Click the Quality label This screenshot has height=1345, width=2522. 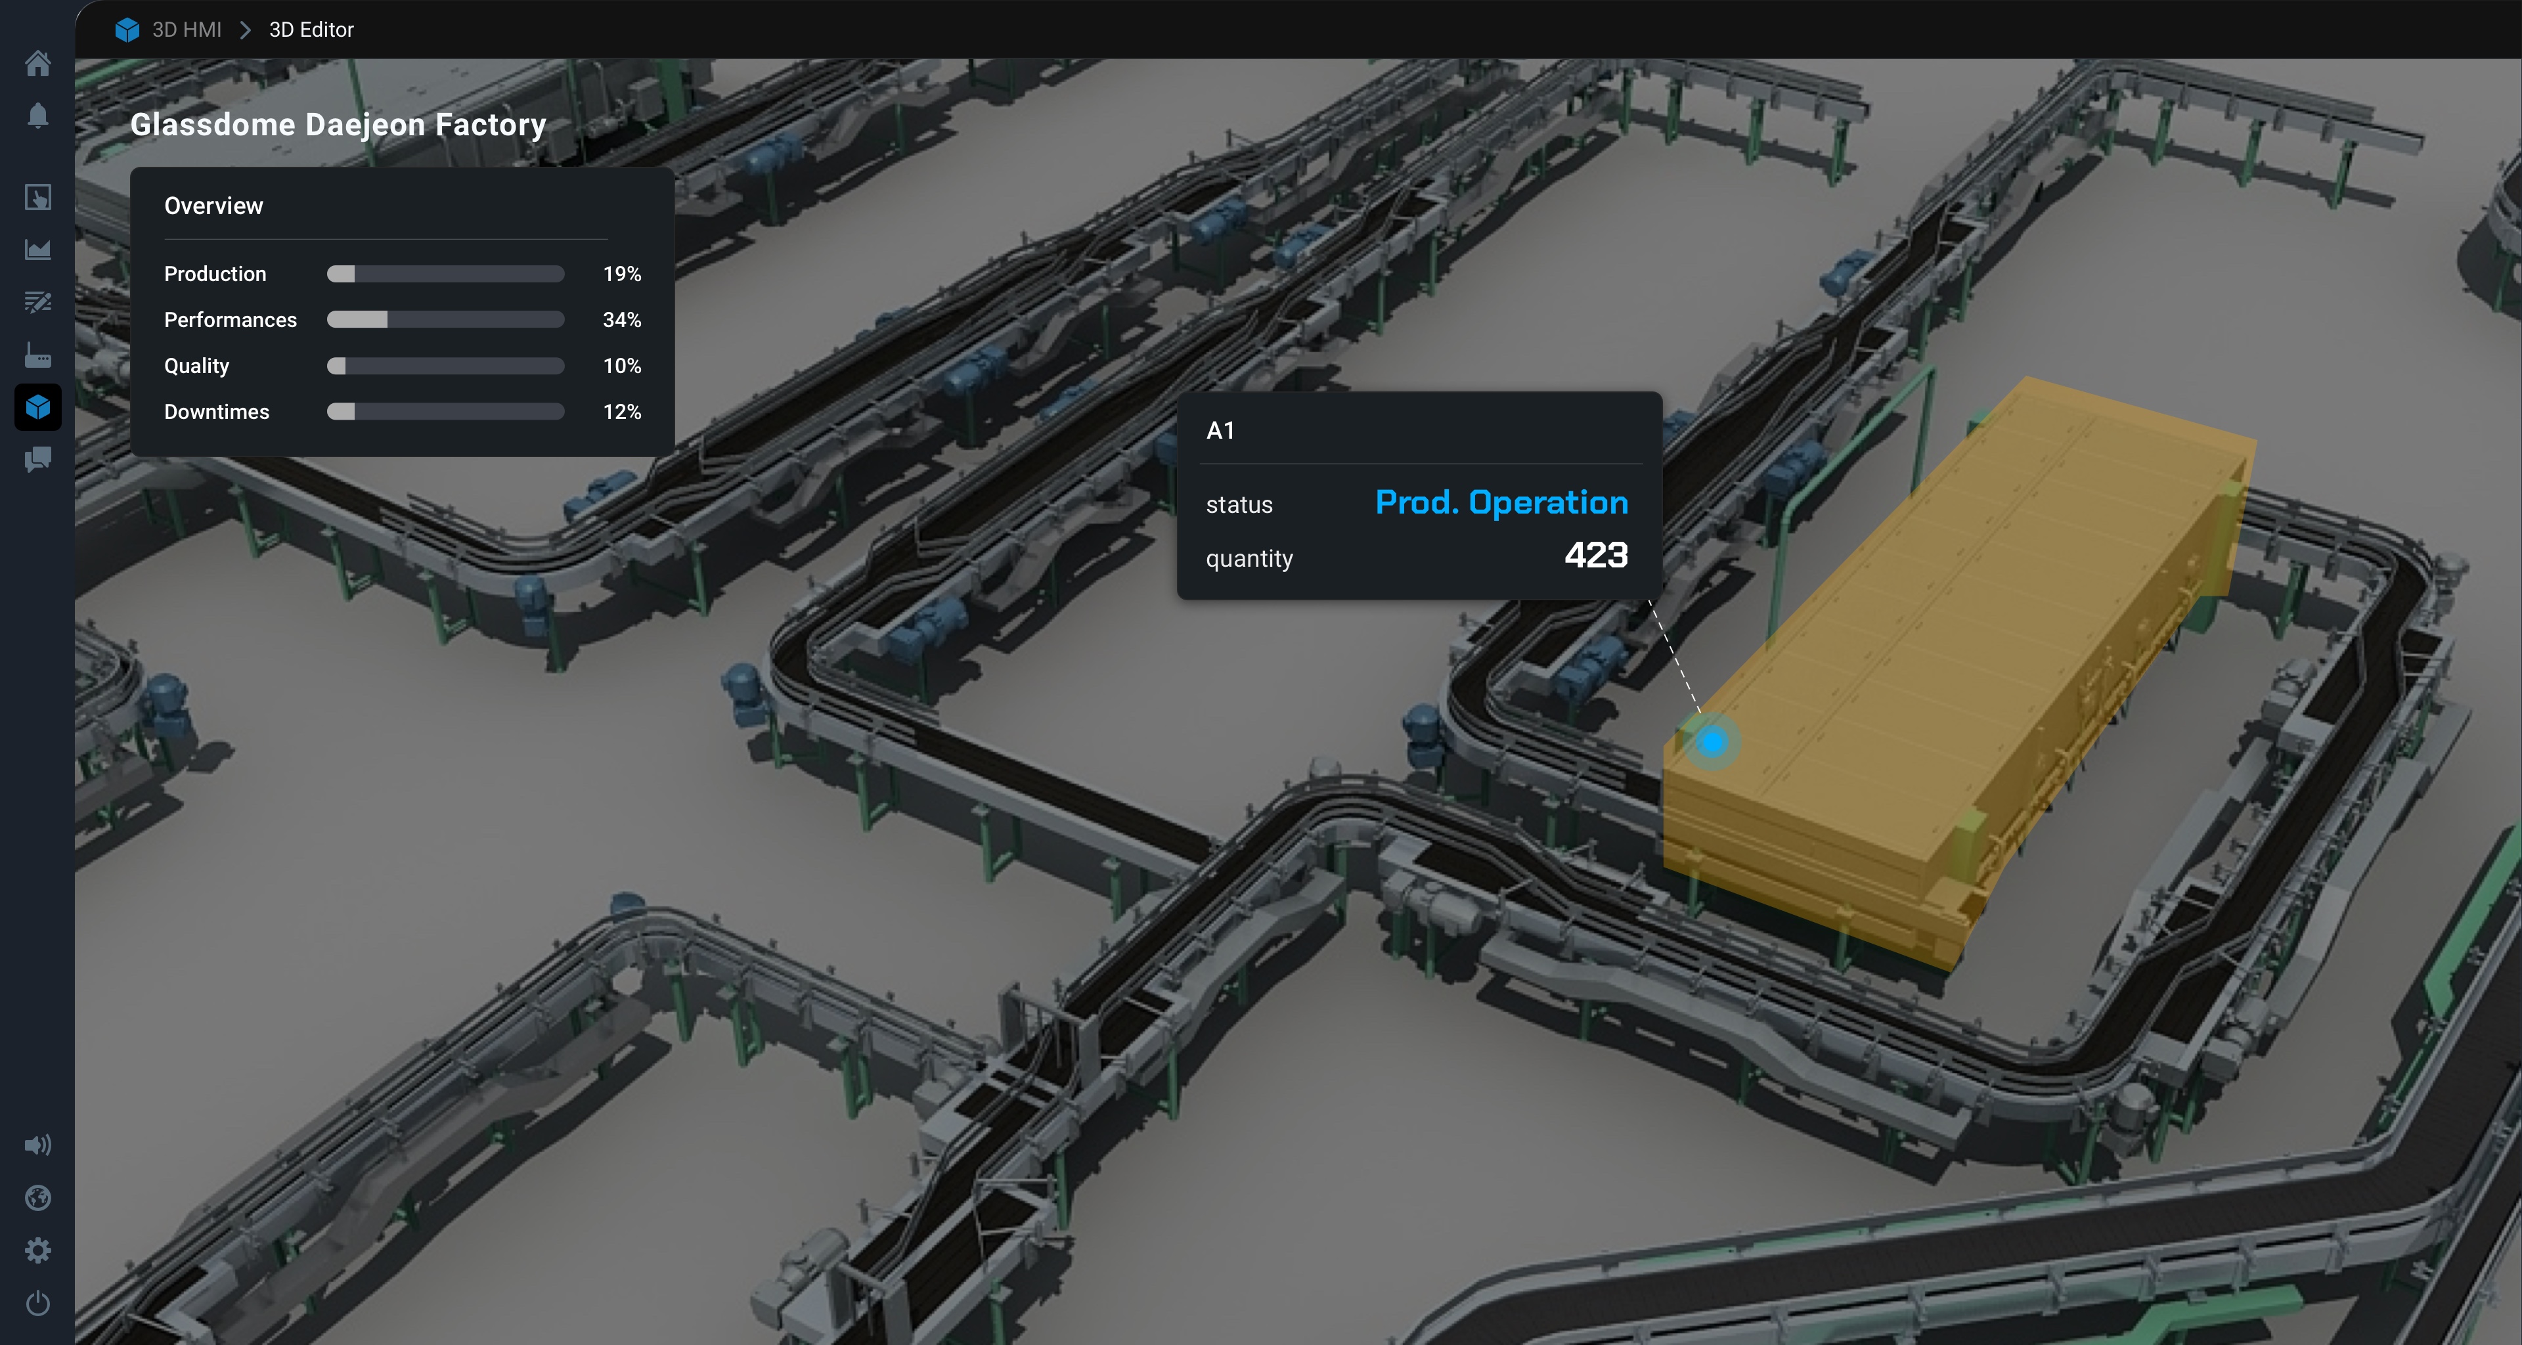coord(197,366)
